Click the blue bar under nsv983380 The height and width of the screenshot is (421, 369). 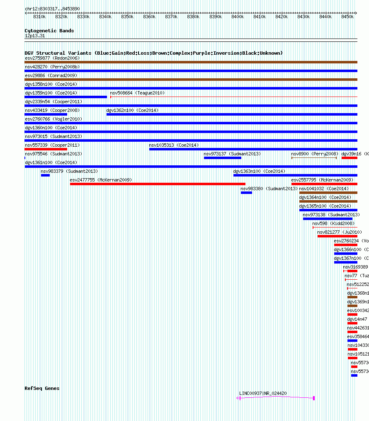pyautogui.click(x=247, y=193)
